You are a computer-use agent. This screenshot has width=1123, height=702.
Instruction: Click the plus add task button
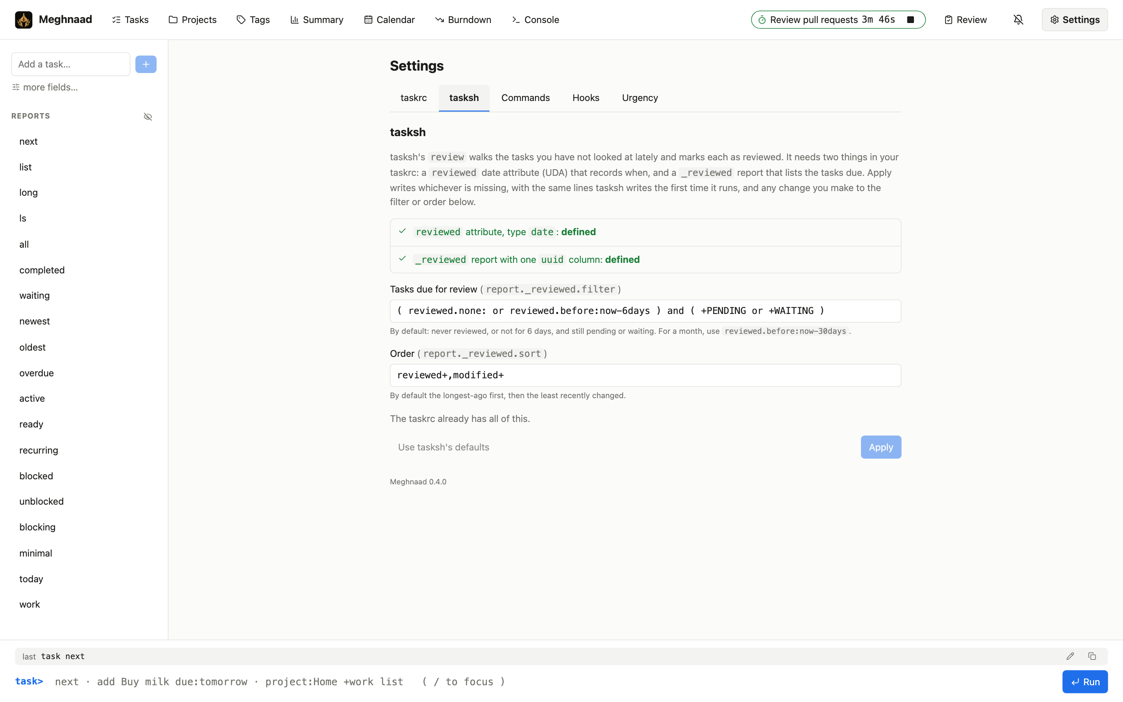tap(146, 64)
